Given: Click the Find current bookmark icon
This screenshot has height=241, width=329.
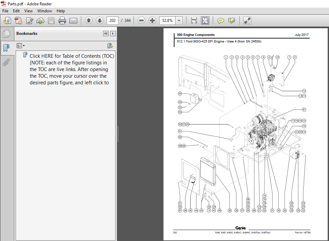Looking at the screenshot, I should (x=110, y=45).
